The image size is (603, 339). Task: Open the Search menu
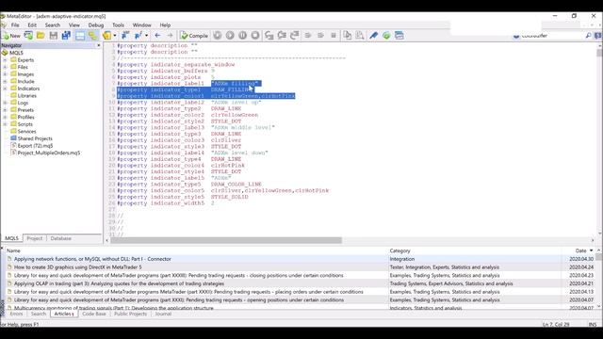pos(53,25)
